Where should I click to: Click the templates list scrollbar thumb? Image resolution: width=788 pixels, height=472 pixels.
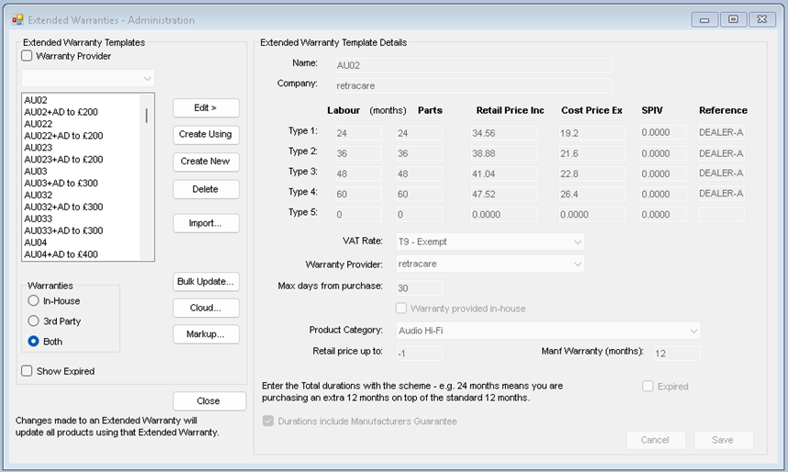coord(147,115)
